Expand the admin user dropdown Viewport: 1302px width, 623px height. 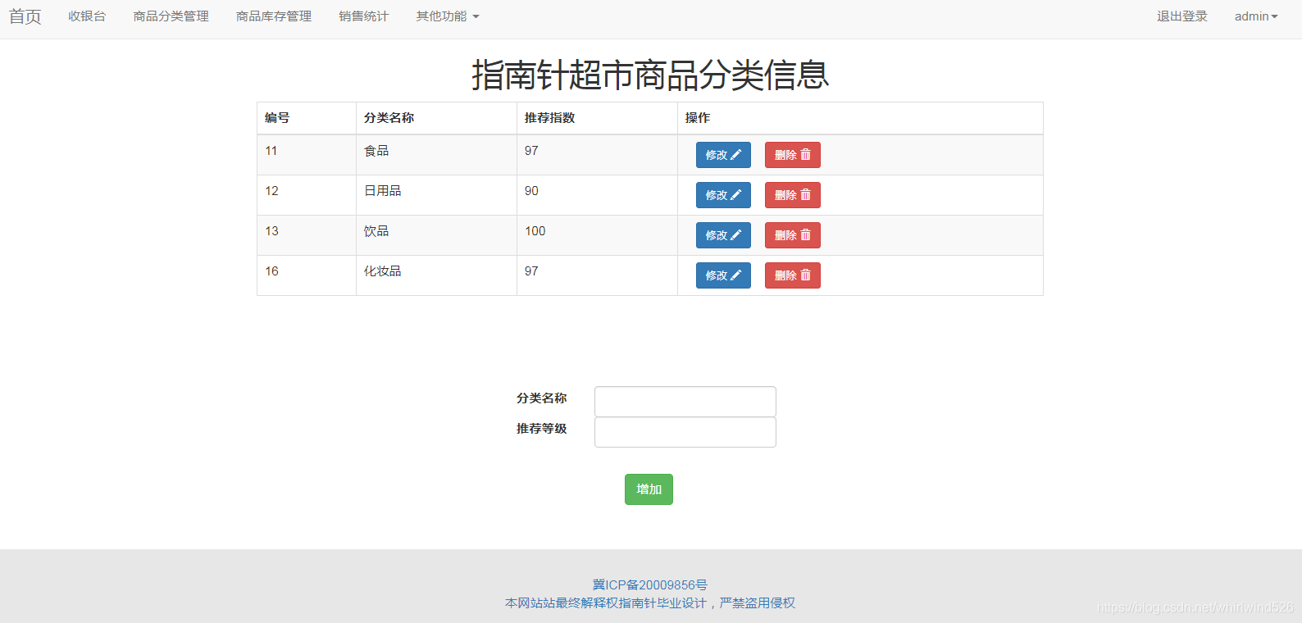point(1256,16)
